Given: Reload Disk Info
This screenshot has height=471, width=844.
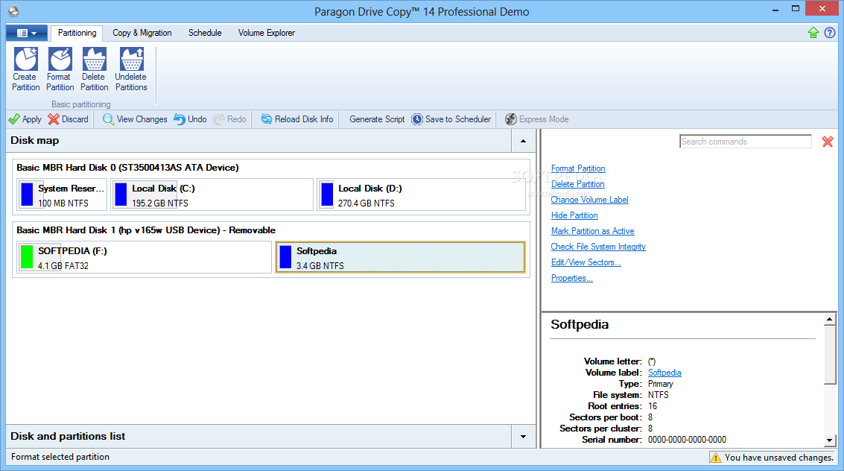Looking at the screenshot, I should pos(297,119).
